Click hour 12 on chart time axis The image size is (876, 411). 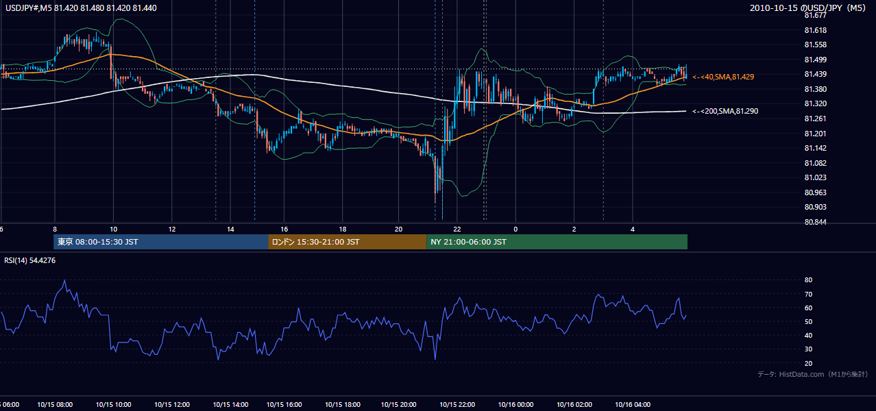(172, 229)
